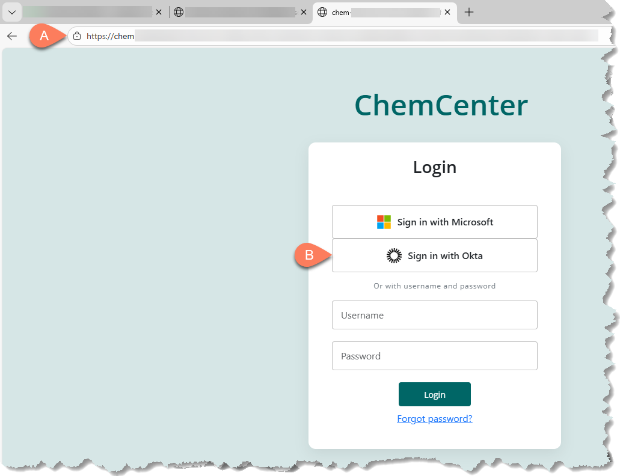Screen dimensions: 620x476
Task: Click the Microsoft logo icon
Action: pos(384,222)
